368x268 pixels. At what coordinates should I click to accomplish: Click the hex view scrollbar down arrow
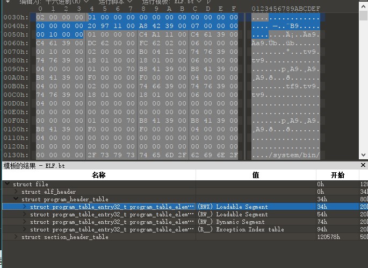click(363, 154)
